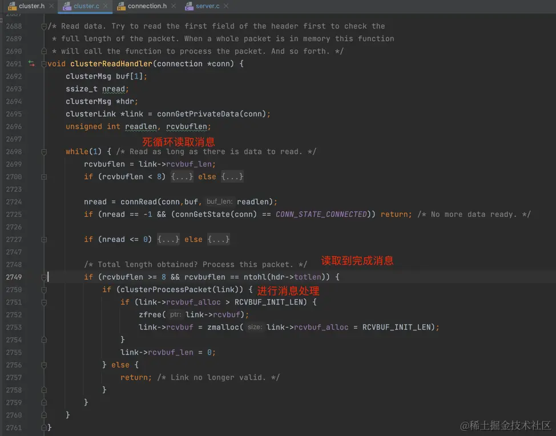Close the cluster.h tab
Image resolution: width=556 pixels, height=436 pixels.
tap(52, 6)
